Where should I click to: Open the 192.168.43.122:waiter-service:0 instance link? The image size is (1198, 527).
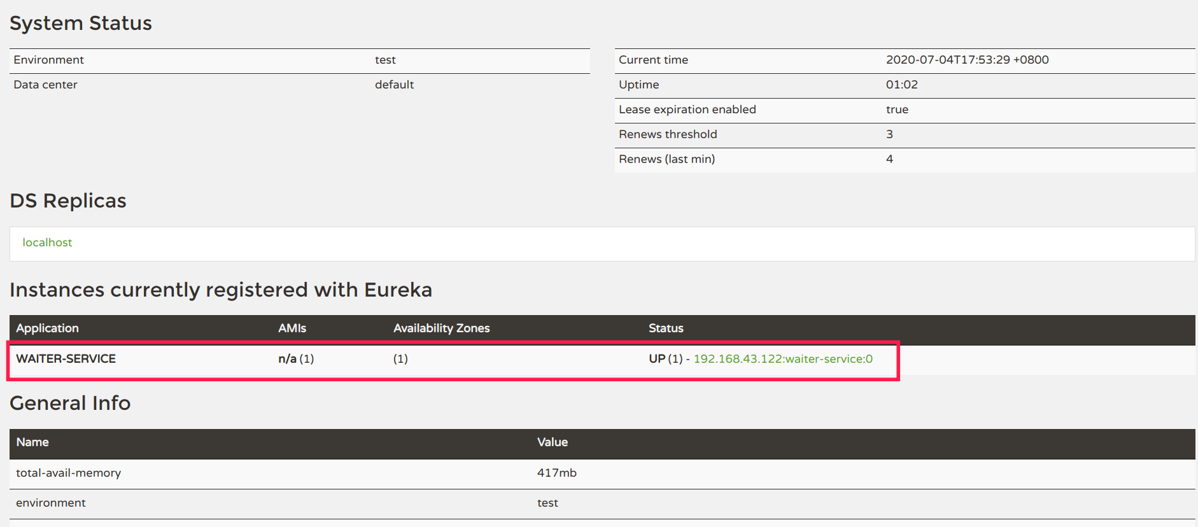(783, 359)
